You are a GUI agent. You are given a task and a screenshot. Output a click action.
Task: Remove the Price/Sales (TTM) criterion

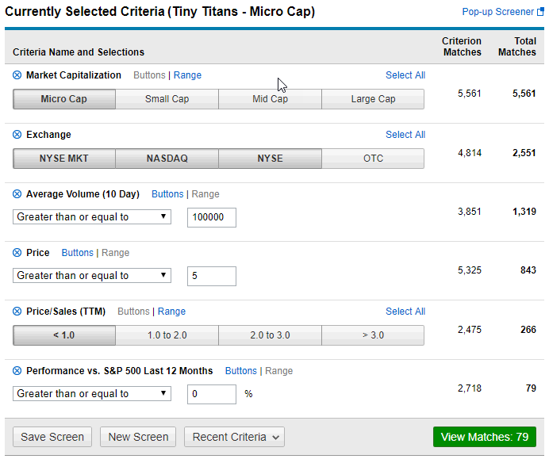[17, 312]
